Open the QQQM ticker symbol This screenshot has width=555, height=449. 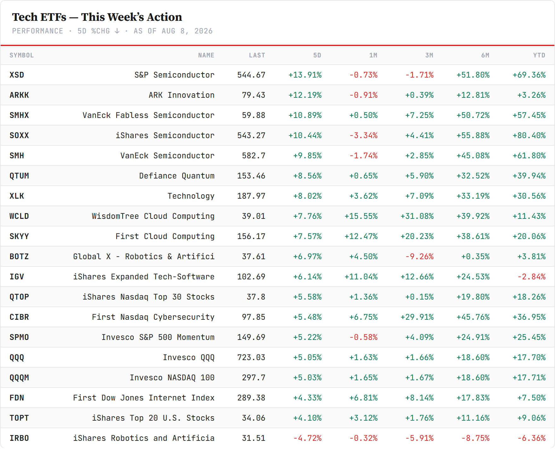pos(19,378)
